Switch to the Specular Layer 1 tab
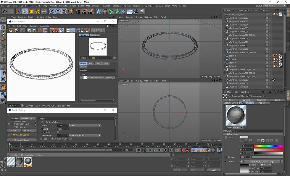Screen dimensions: 290x176 231,103
